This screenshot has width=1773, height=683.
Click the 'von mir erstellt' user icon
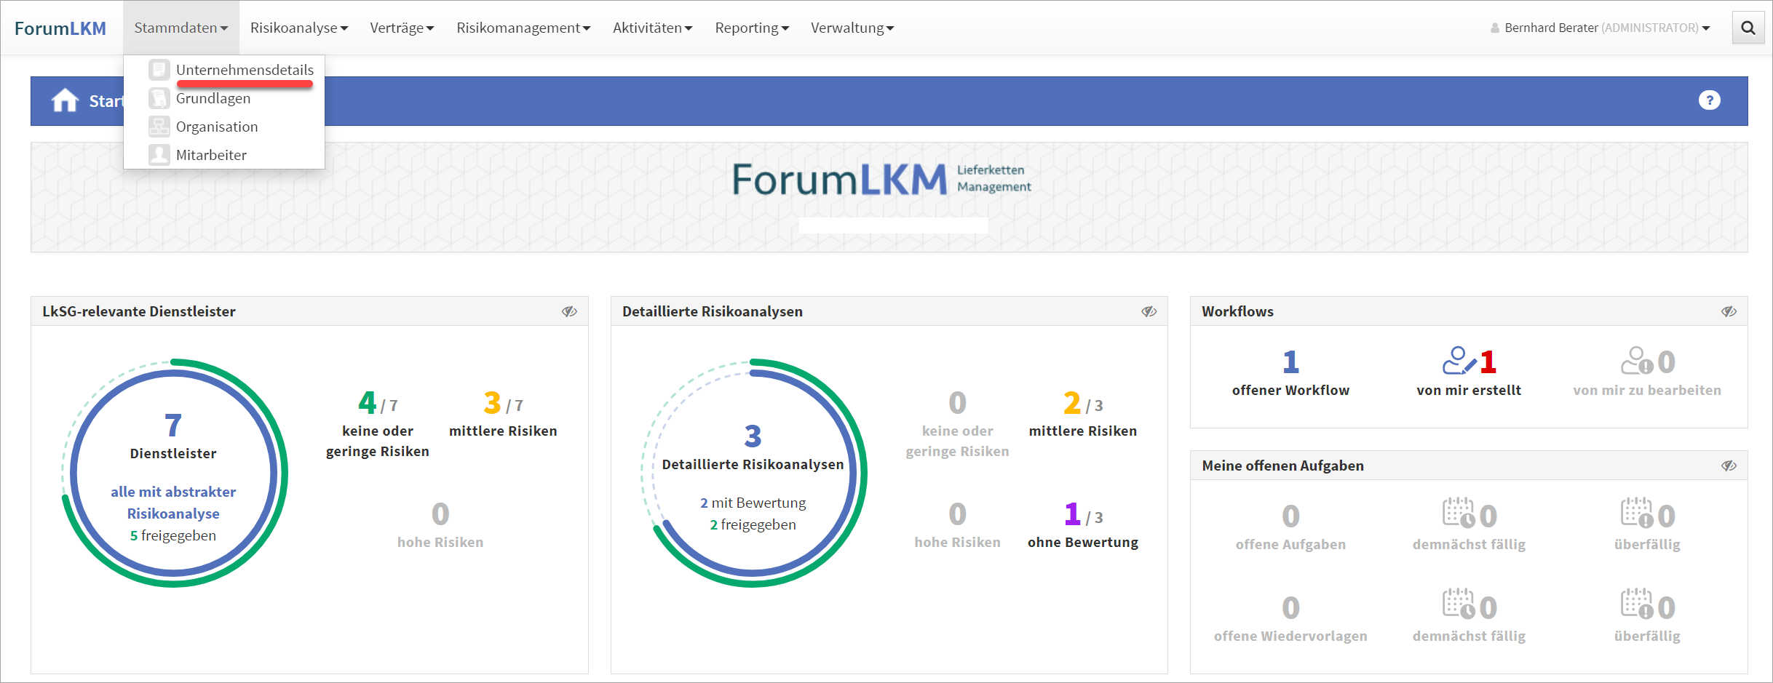point(1458,361)
